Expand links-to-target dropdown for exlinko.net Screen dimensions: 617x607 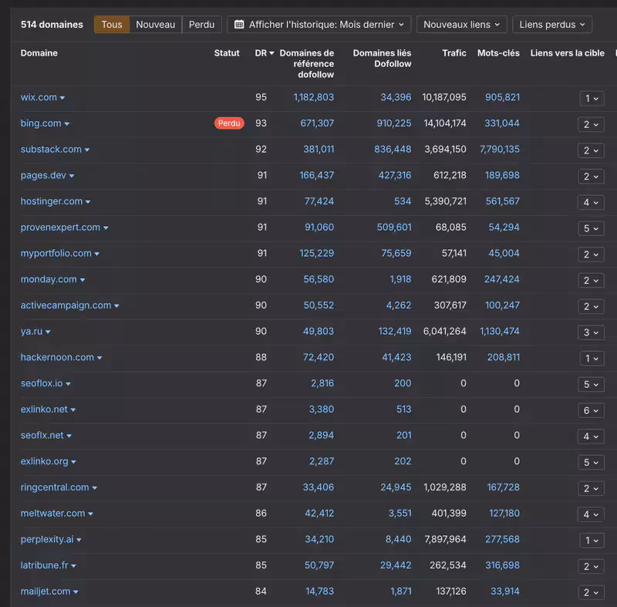click(x=591, y=410)
